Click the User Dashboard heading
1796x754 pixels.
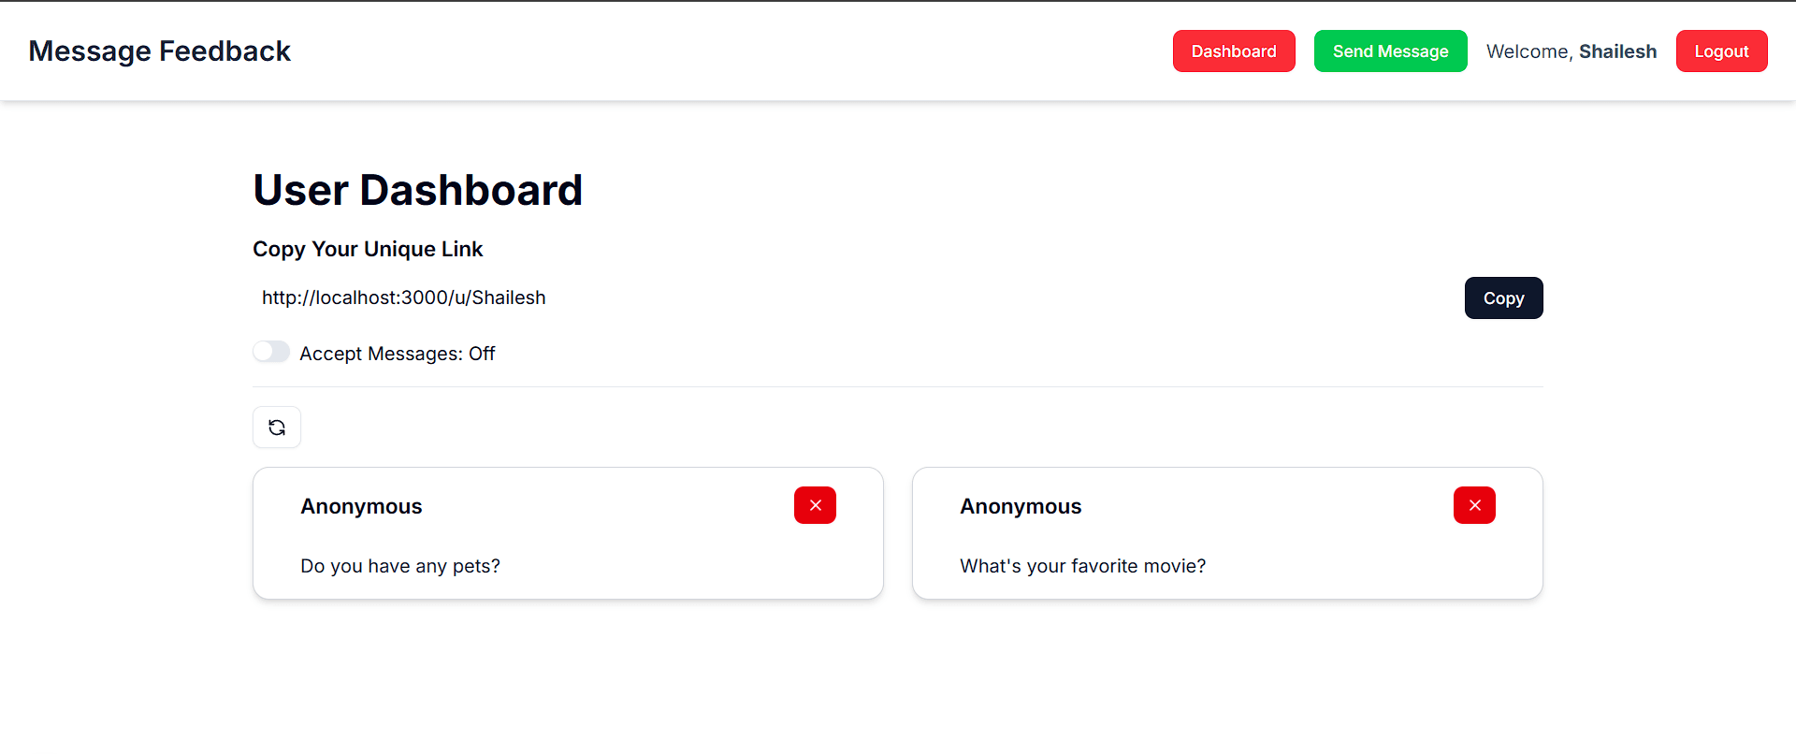(x=418, y=190)
